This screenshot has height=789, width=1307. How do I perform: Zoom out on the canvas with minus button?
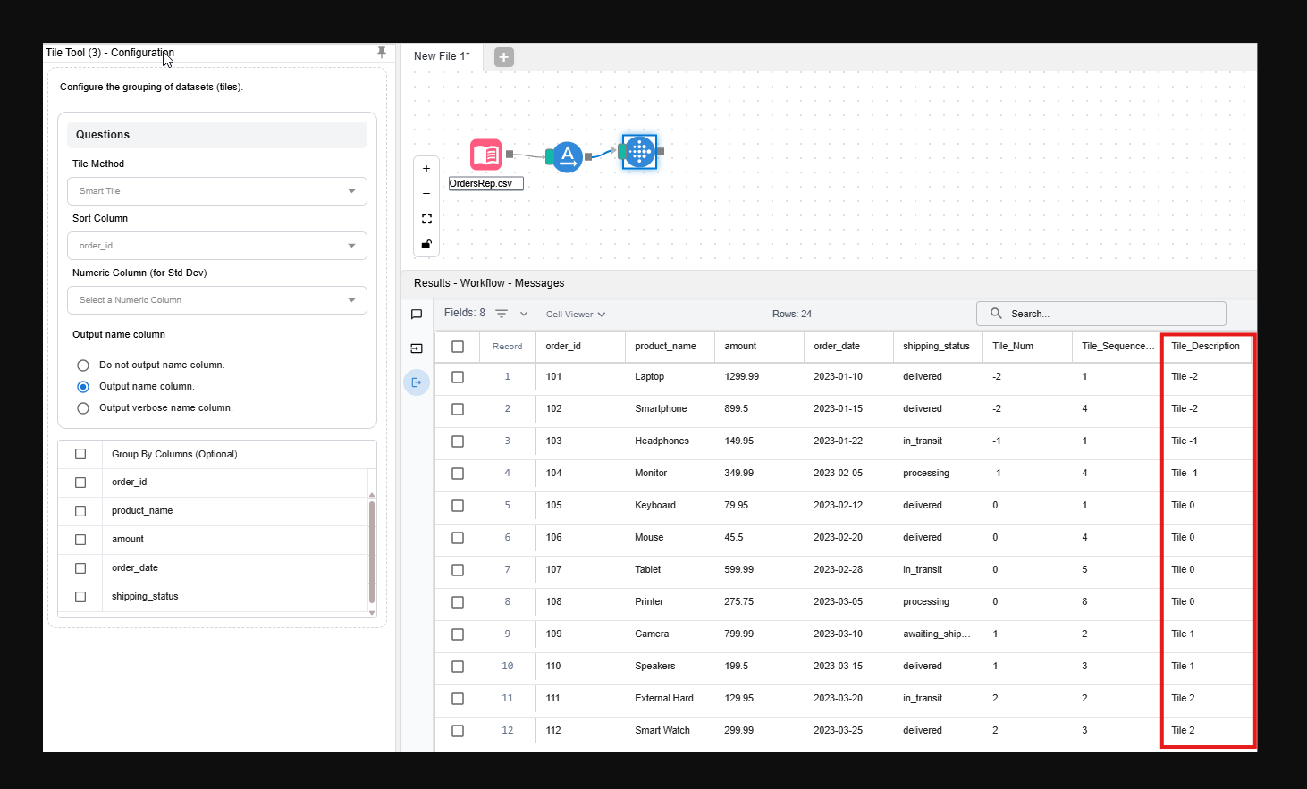click(x=426, y=193)
